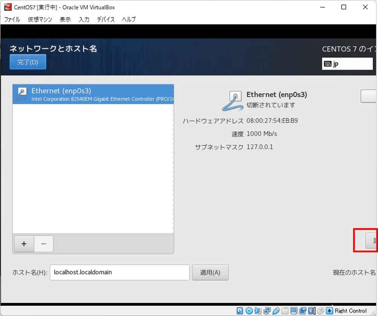Click the USB devices status icon
Screen dimensions: 378x316
click(x=276, y=311)
